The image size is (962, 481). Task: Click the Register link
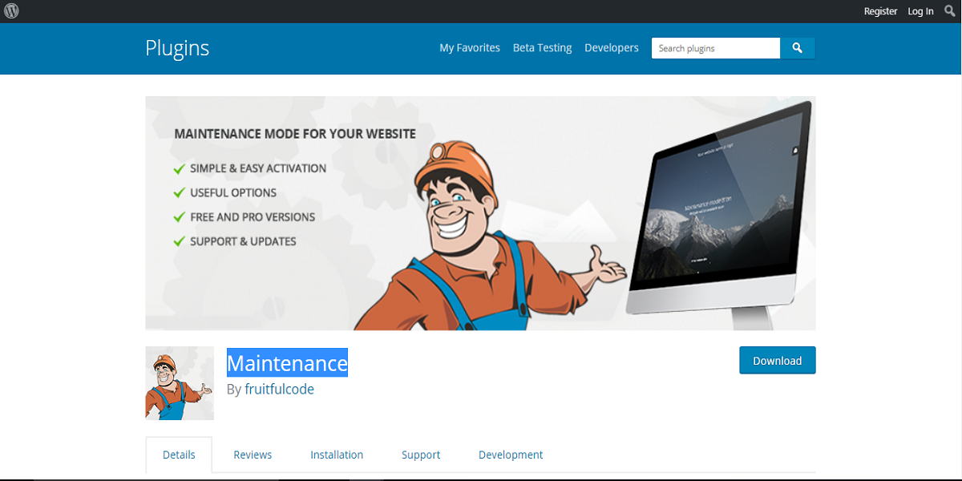pyautogui.click(x=880, y=11)
